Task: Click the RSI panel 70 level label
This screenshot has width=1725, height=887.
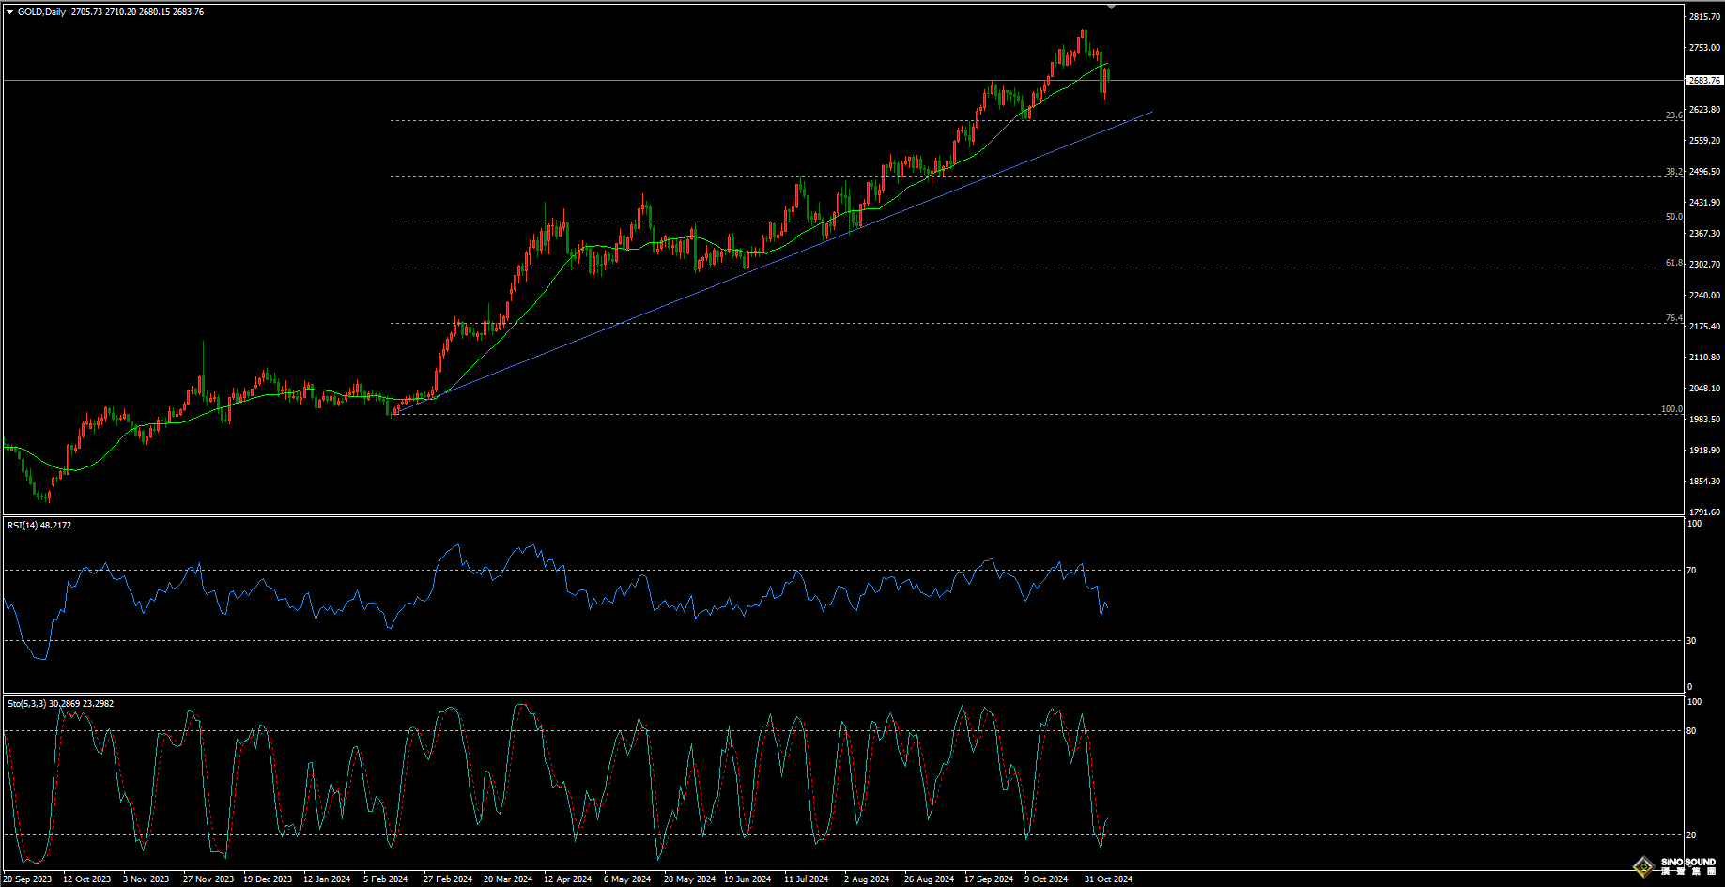Action: tap(1691, 571)
